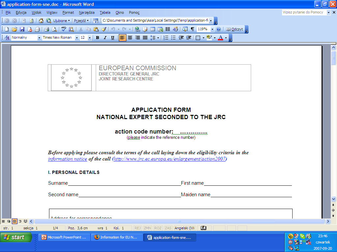337x252 pixels.
Task: Decrease the paragraph indent
Action: click(x=181, y=38)
